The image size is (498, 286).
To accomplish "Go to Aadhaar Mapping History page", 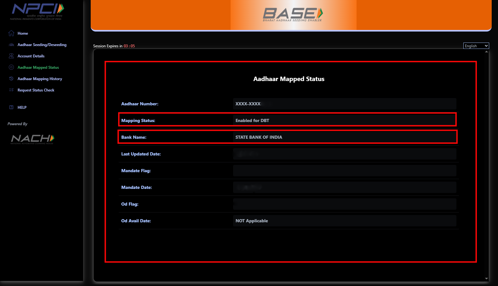I will [x=40, y=79].
